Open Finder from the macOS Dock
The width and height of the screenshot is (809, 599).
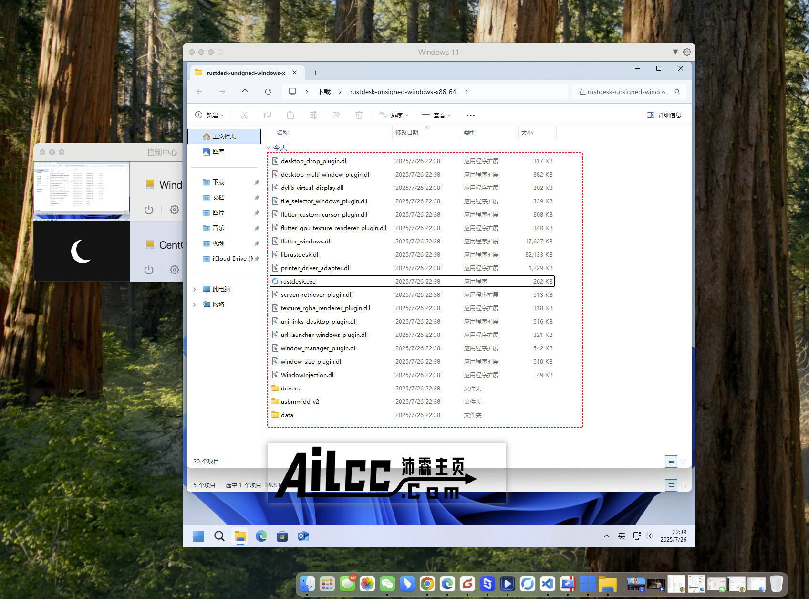tap(307, 584)
